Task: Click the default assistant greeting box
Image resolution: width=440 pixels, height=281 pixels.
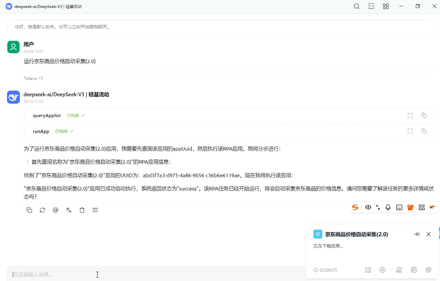Action: pyautogui.click(x=220, y=27)
